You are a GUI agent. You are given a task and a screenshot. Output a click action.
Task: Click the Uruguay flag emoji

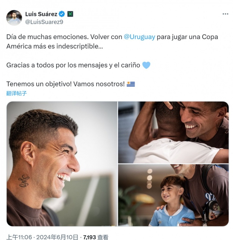click(x=131, y=84)
